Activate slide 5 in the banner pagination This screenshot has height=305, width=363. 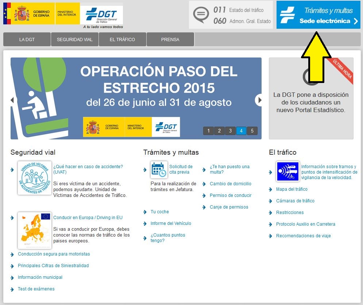point(252,131)
